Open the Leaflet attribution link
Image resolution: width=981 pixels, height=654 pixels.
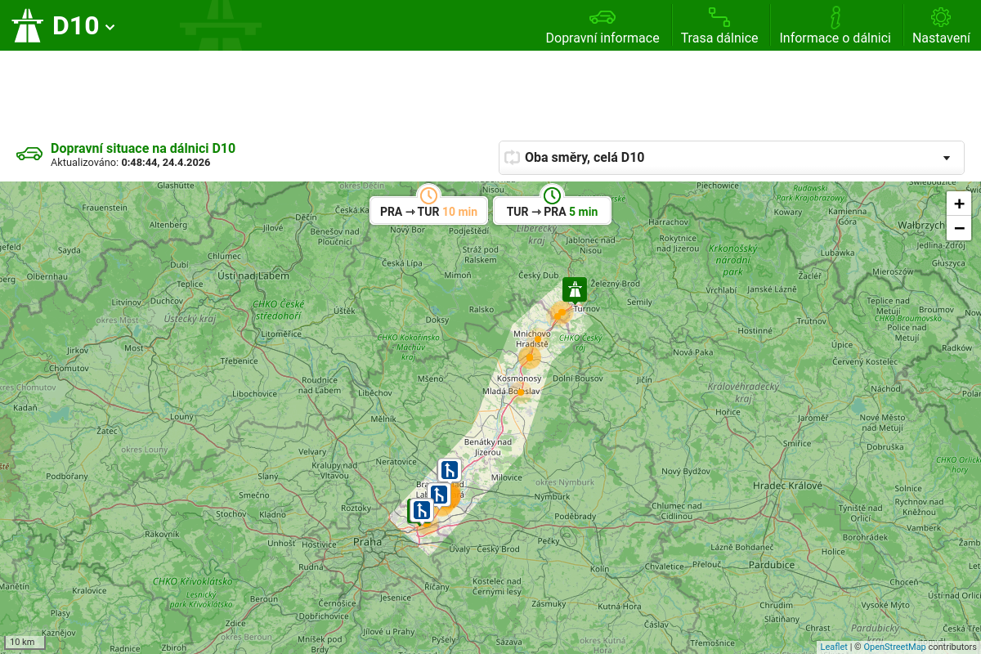pos(834,647)
